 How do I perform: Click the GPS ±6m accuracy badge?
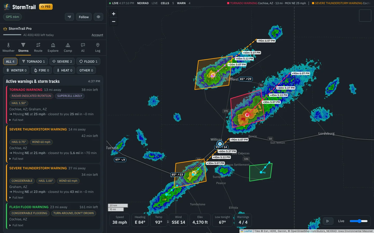click(x=12, y=17)
